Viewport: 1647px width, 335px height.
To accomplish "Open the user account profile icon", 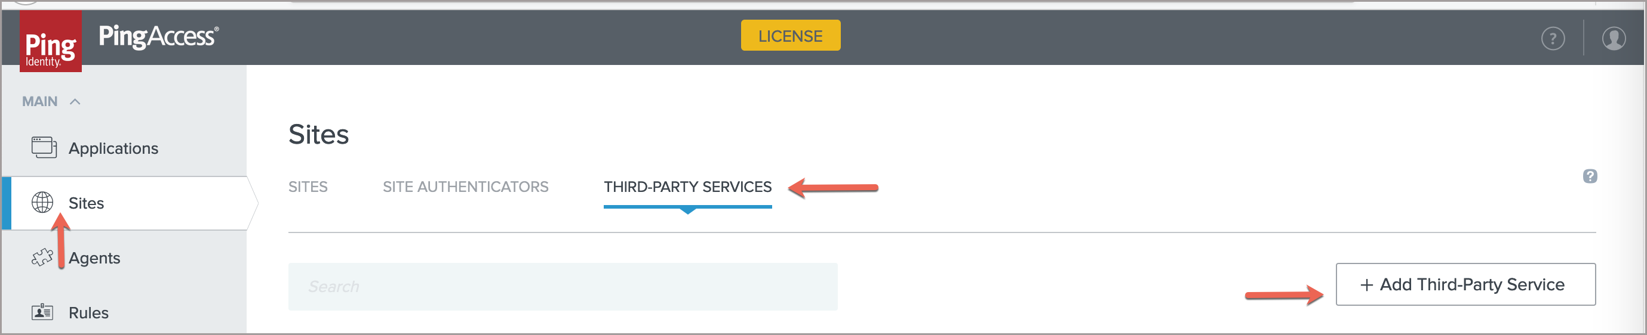I will (x=1613, y=38).
